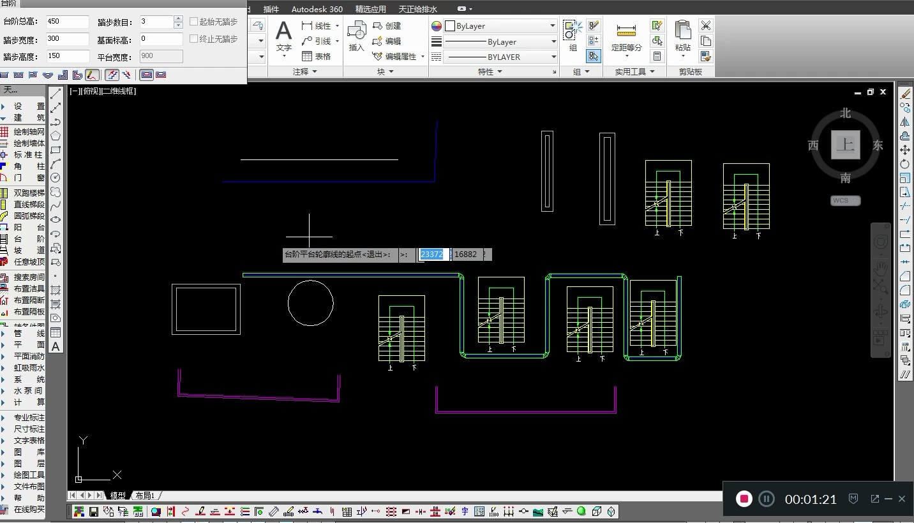Select the multiline text A tool
The width and height of the screenshot is (914, 523).
(x=56, y=346)
